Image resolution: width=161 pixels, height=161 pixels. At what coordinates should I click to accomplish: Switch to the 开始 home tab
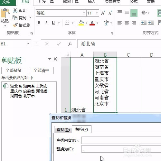tap(25, 2)
